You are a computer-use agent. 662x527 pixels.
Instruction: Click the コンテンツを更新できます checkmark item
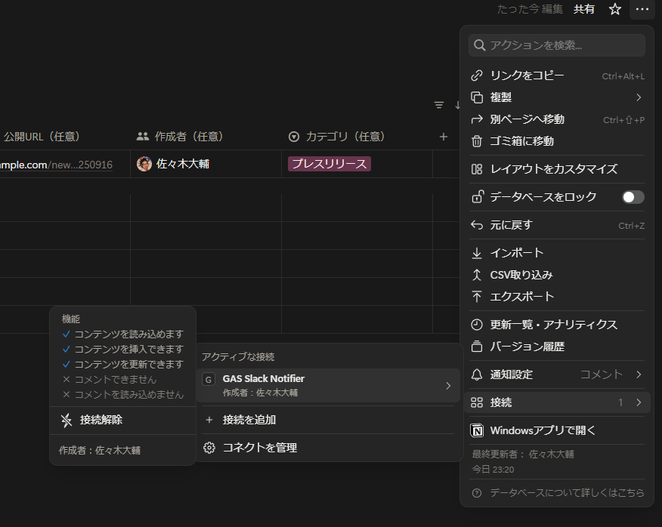pos(122,364)
